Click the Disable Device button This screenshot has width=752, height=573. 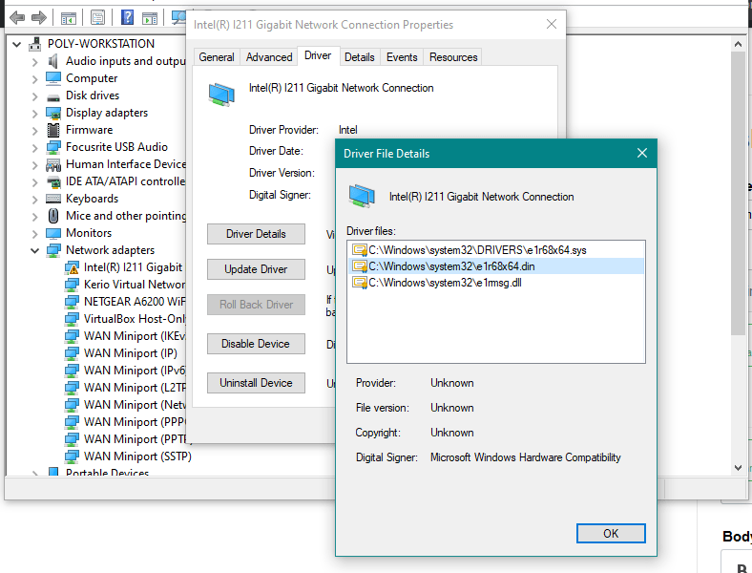(x=256, y=344)
